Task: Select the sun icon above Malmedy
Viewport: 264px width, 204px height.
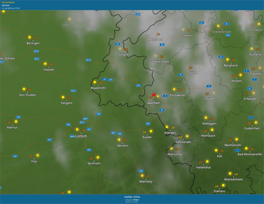Action: tap(142, 176)
